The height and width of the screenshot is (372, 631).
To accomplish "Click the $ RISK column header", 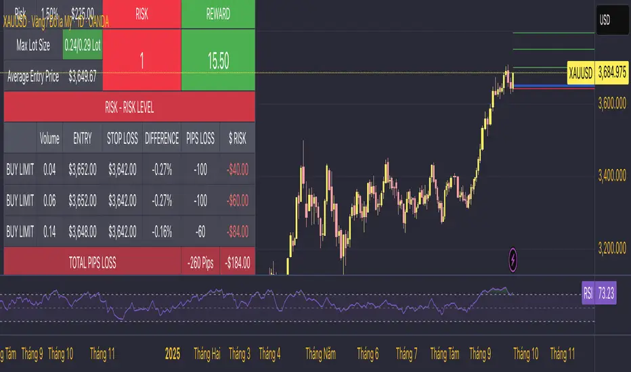I will [x=238, y=139].
